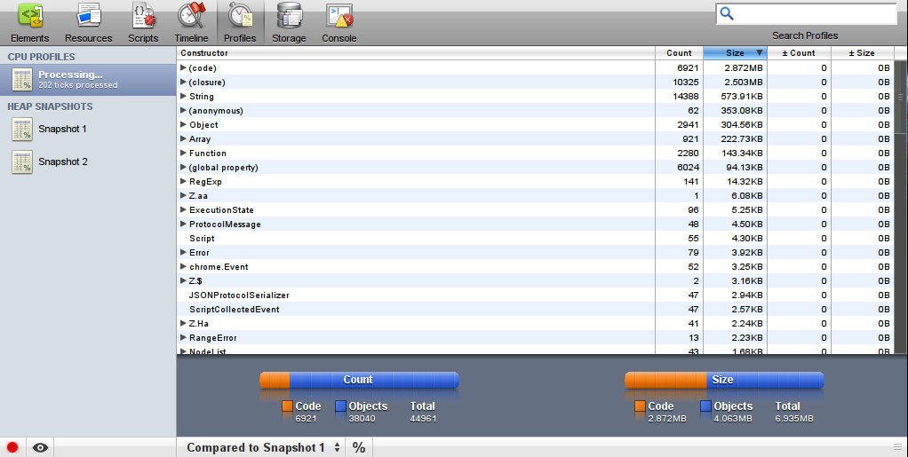Viewport: 908px width, 457px height.
Task: Click the red record profile button
Action: [12, 447]
